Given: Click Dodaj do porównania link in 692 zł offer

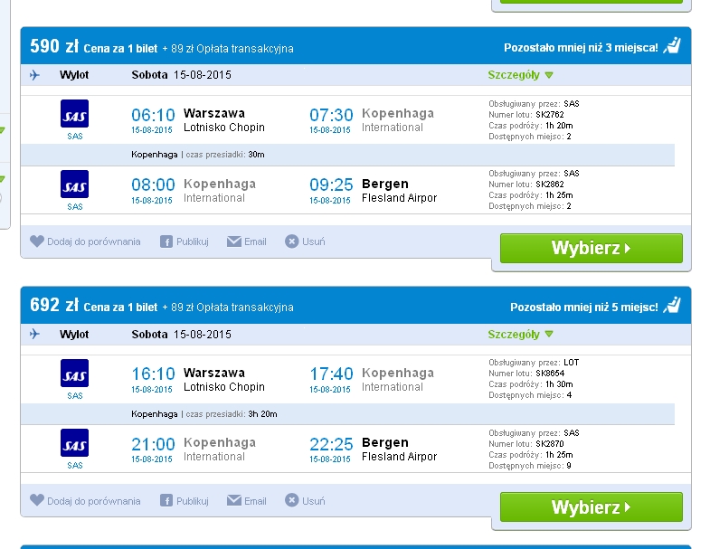Looking at the screenshot, I should pyautogui.click(x=94, y=501).
